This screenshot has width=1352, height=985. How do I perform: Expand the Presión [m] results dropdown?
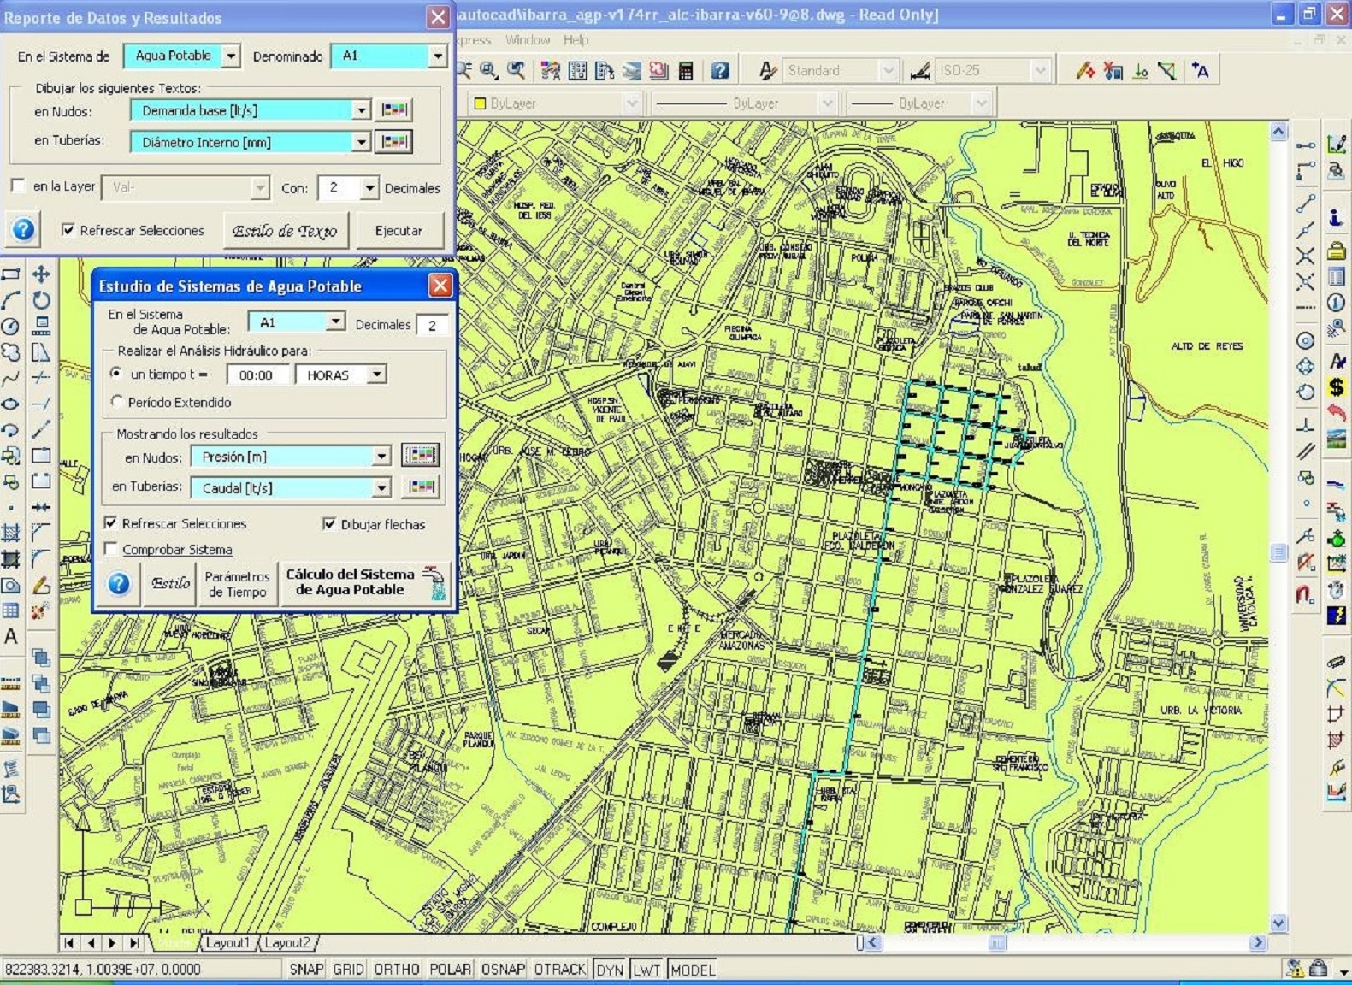pyautogui.click(x=381, y=457)
